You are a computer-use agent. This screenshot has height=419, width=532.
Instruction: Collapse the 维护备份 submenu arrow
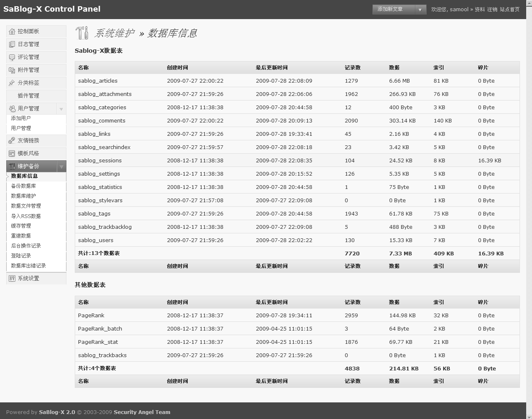[x=61, y=167]
